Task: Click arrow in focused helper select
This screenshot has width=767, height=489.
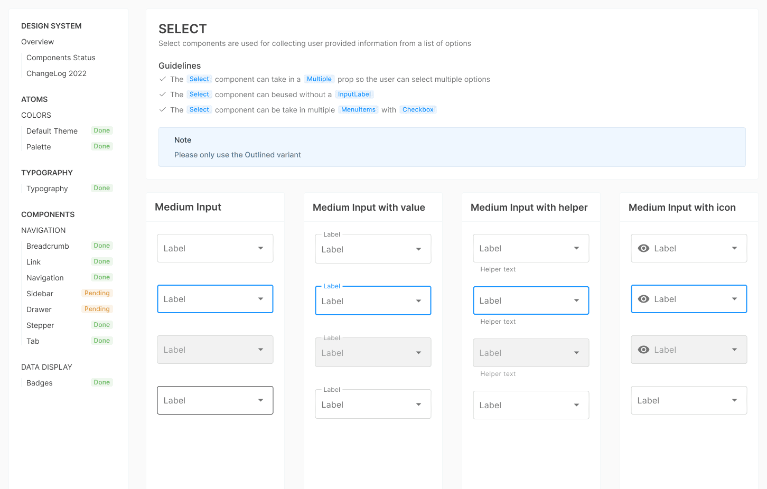Action: tap(576, 300)
